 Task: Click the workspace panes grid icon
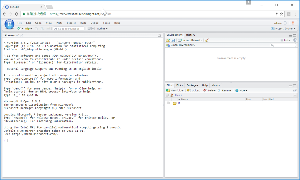point(90,29)
